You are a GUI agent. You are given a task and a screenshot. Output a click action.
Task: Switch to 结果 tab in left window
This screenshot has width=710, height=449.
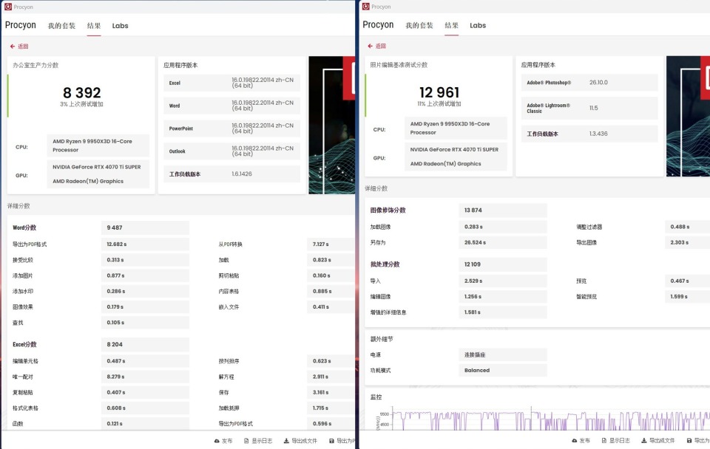tap(94, 26)
